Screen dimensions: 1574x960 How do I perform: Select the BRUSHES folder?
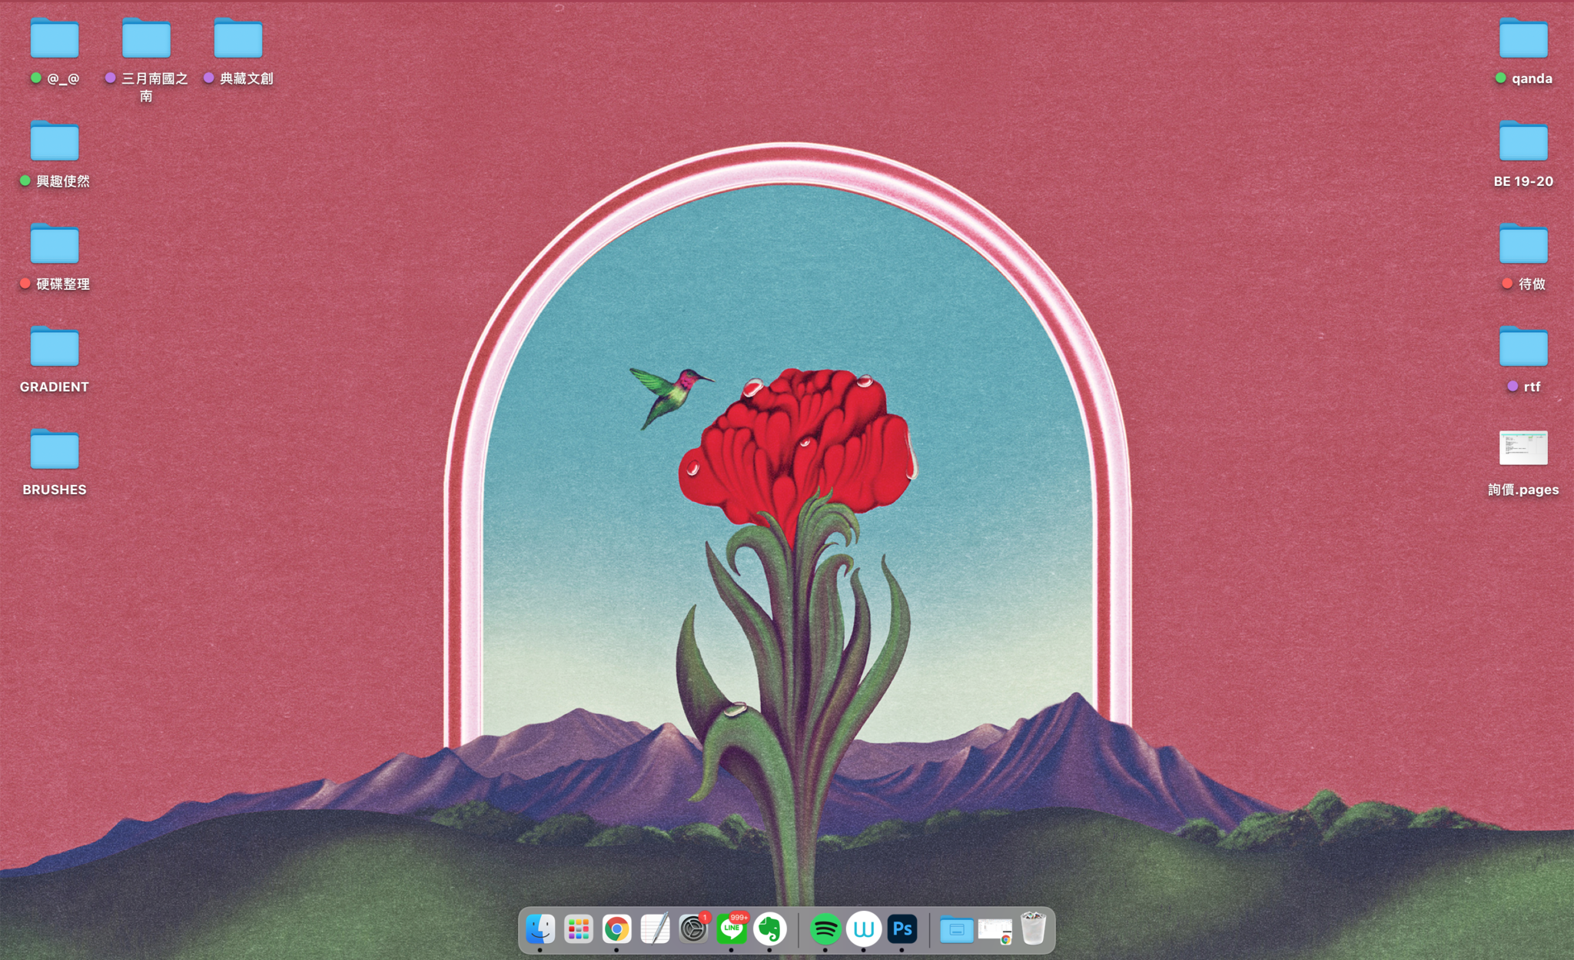pyautogui.click(x=55, y=450)
